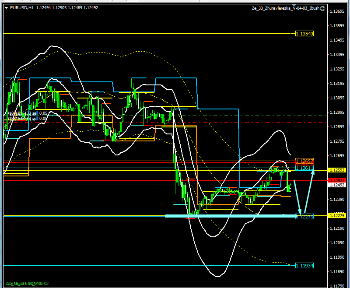Click the yellow 1.12275 price scale tag

[x=337, y=216]
